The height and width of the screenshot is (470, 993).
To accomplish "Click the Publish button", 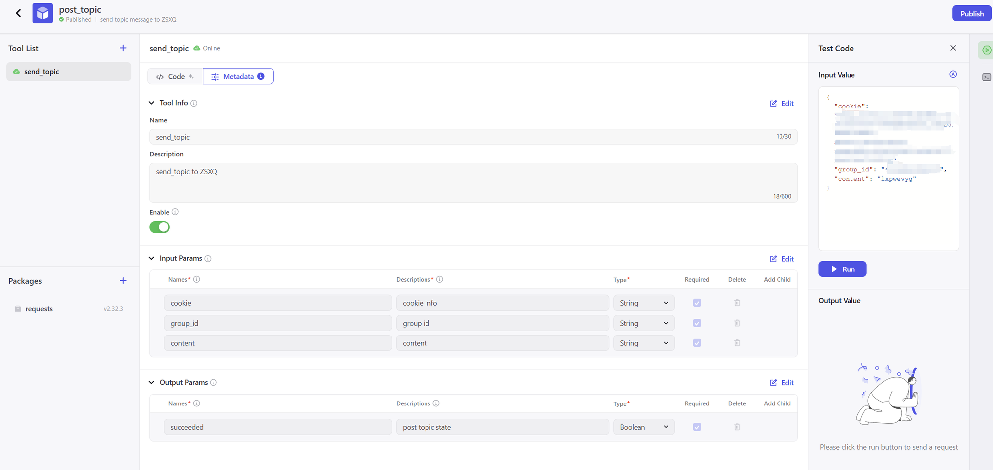I will (x=971, y=13).
